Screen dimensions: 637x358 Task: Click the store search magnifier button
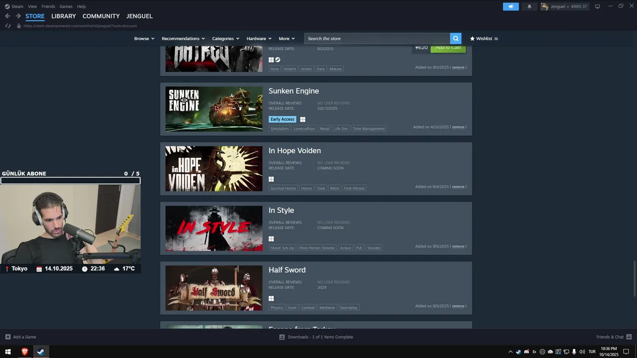pos(455,38)
